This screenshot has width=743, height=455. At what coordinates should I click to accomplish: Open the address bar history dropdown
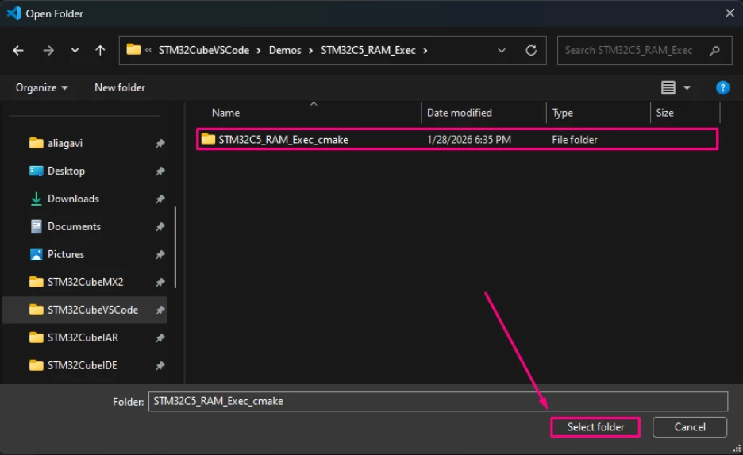coord(502,50)
